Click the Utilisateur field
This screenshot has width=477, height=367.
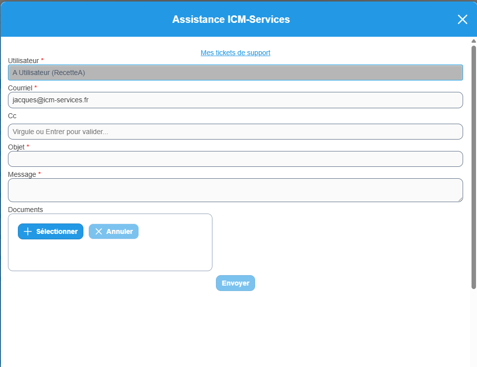coord(235,73)
